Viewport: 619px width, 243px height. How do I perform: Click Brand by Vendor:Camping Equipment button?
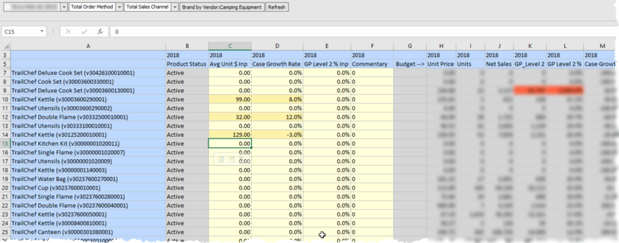[x=222, y=7]
